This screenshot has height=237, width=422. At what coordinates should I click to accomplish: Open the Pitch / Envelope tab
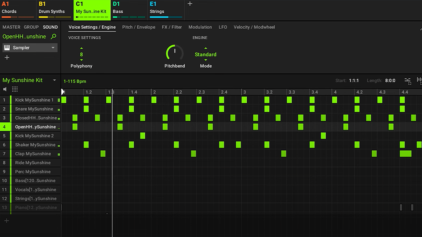point(139,27)
